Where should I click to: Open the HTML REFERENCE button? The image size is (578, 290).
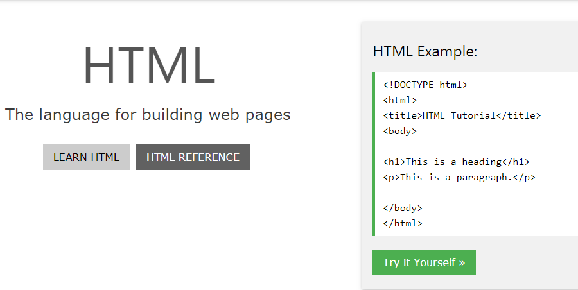[x=193, y=157]
